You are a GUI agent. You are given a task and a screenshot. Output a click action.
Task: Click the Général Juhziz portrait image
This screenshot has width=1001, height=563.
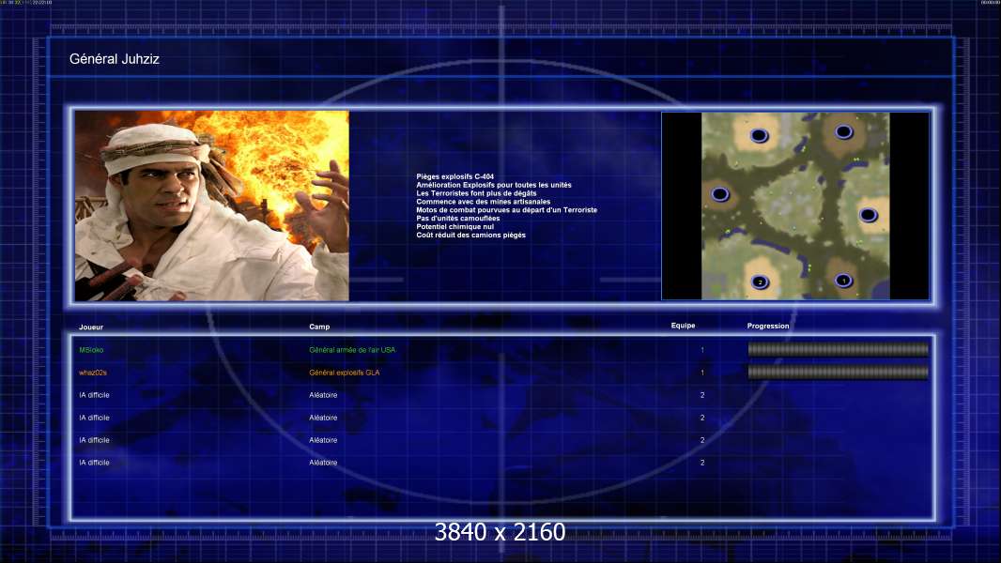(x=212, y=205)
